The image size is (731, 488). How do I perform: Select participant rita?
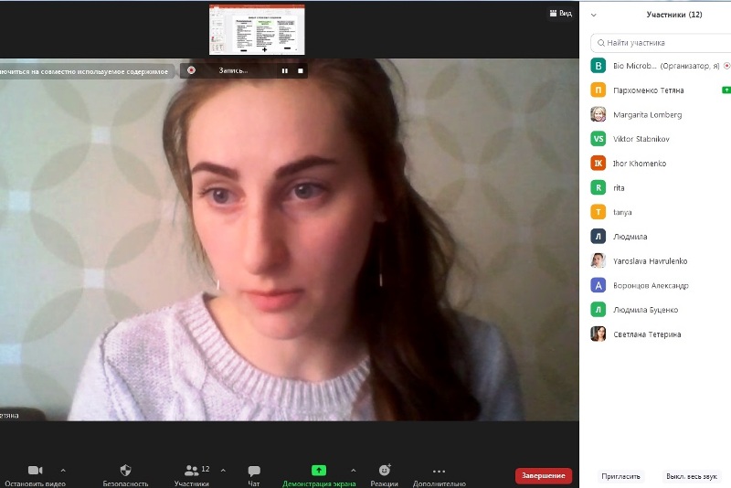click(x=661, y=187)
